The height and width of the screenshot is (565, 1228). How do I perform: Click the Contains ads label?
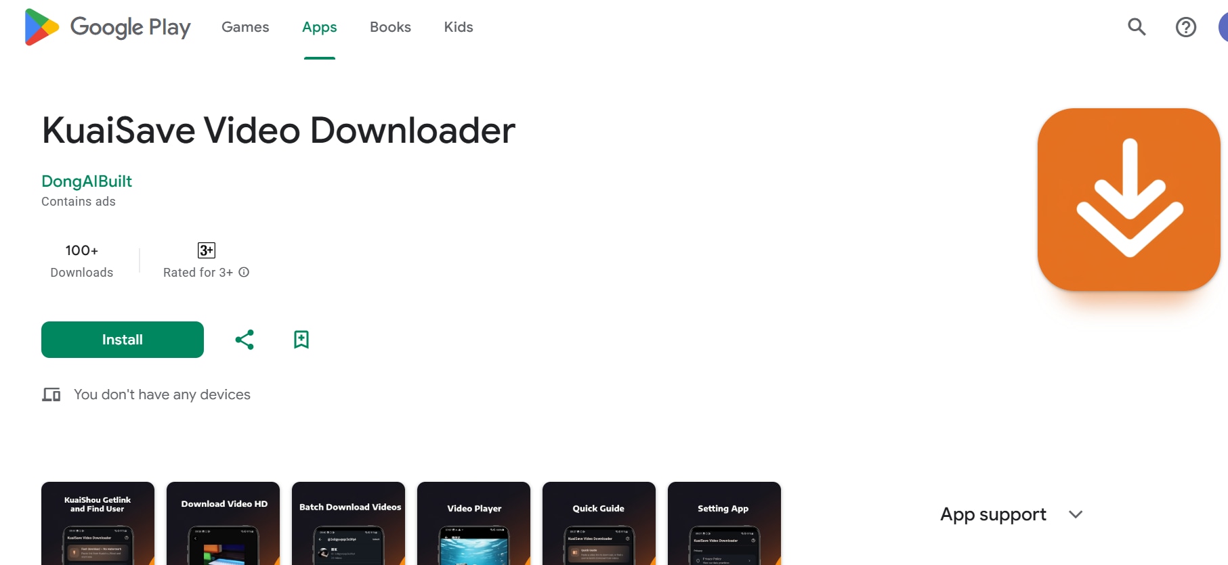(x=79, y=202)
